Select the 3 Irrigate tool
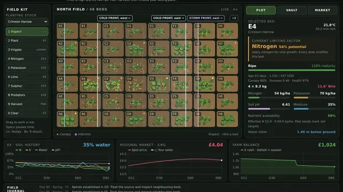 27,50
